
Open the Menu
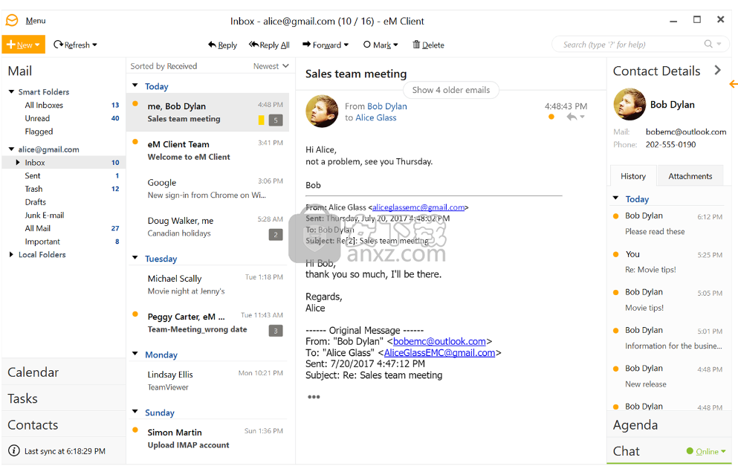coord(36,21)
